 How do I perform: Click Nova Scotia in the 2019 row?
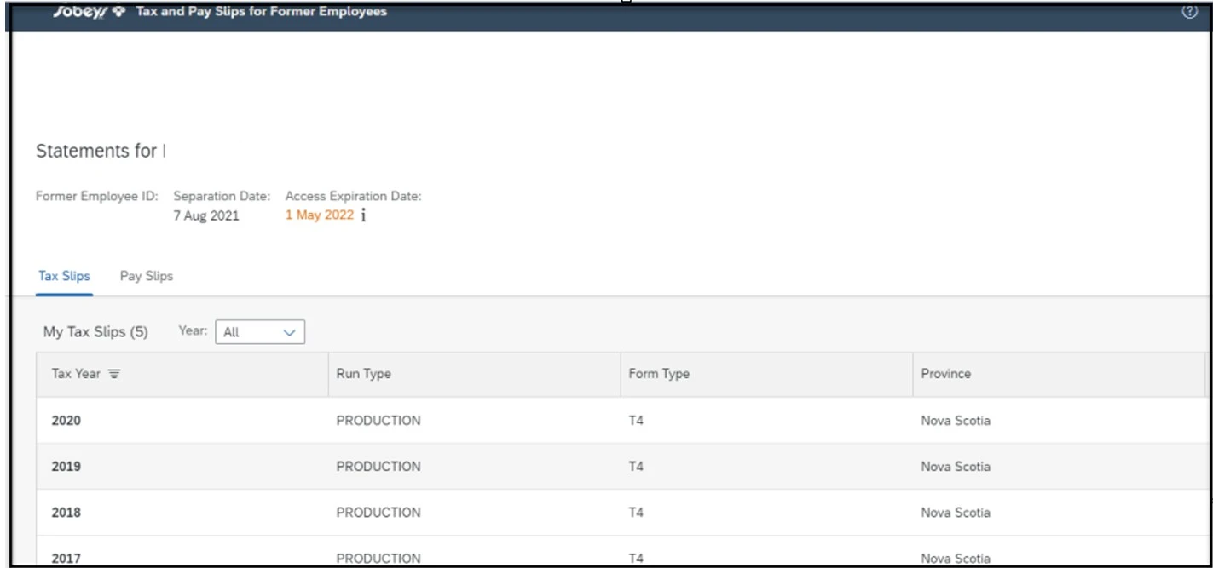click(x=956, y=467)
